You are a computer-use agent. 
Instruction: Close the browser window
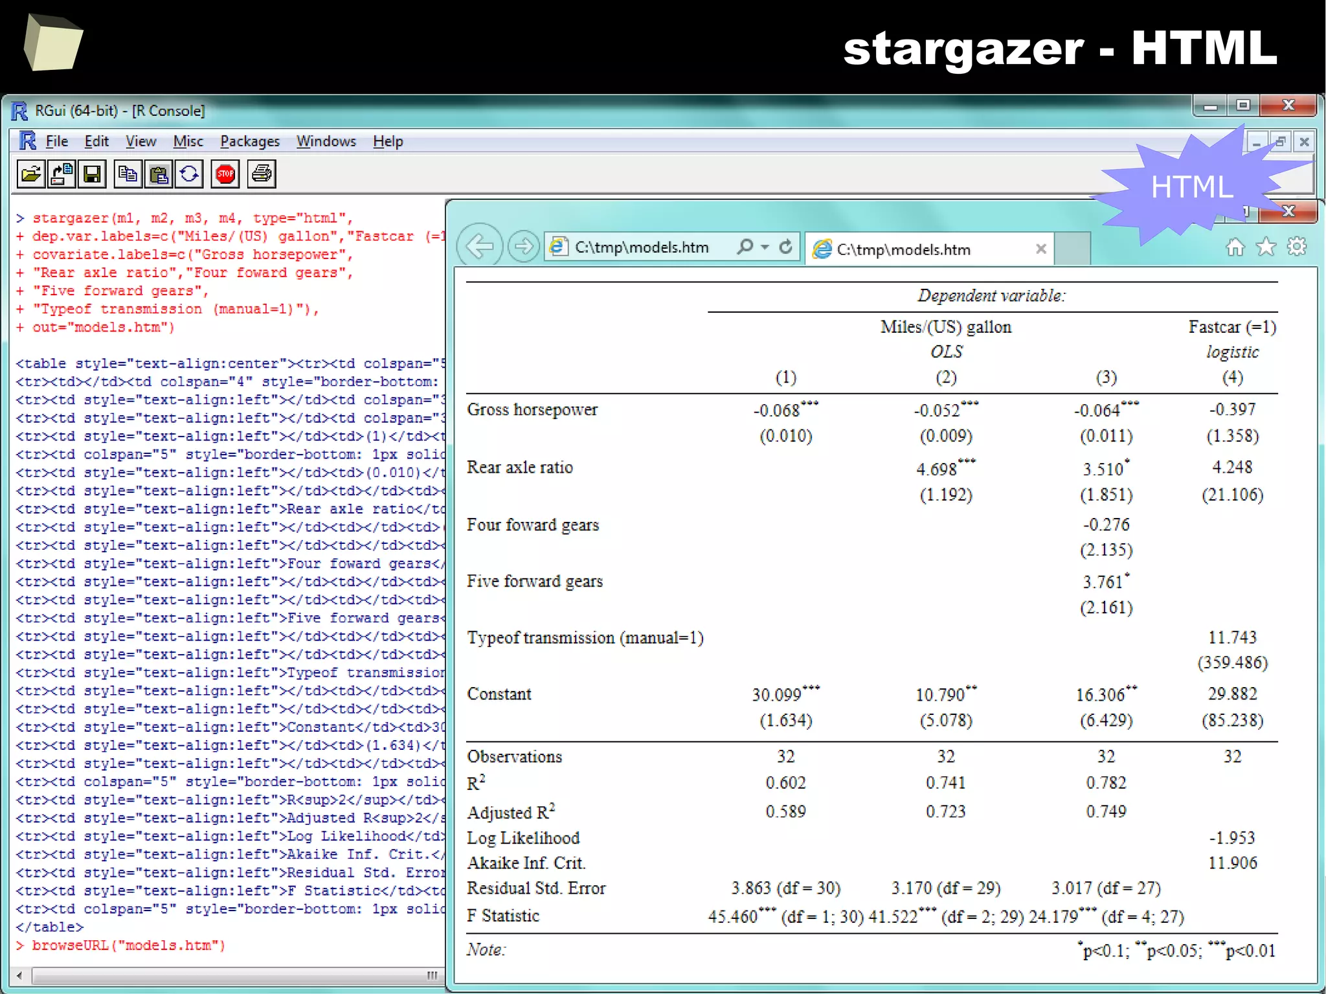click(1289, 211)
